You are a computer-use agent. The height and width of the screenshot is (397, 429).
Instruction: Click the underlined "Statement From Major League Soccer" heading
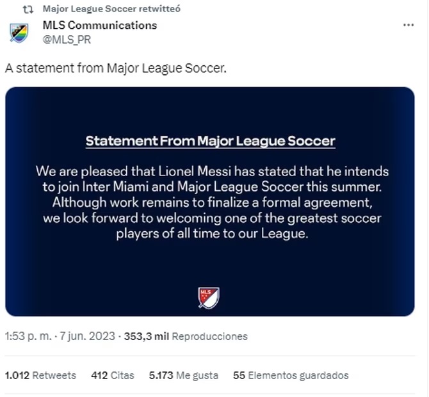coord(210,141)
